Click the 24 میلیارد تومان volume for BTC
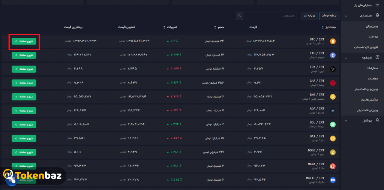The width and height of the screenshot is (384, 190). click(214, 41)
